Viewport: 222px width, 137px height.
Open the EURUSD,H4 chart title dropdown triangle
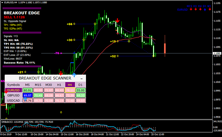coord(2,2)
